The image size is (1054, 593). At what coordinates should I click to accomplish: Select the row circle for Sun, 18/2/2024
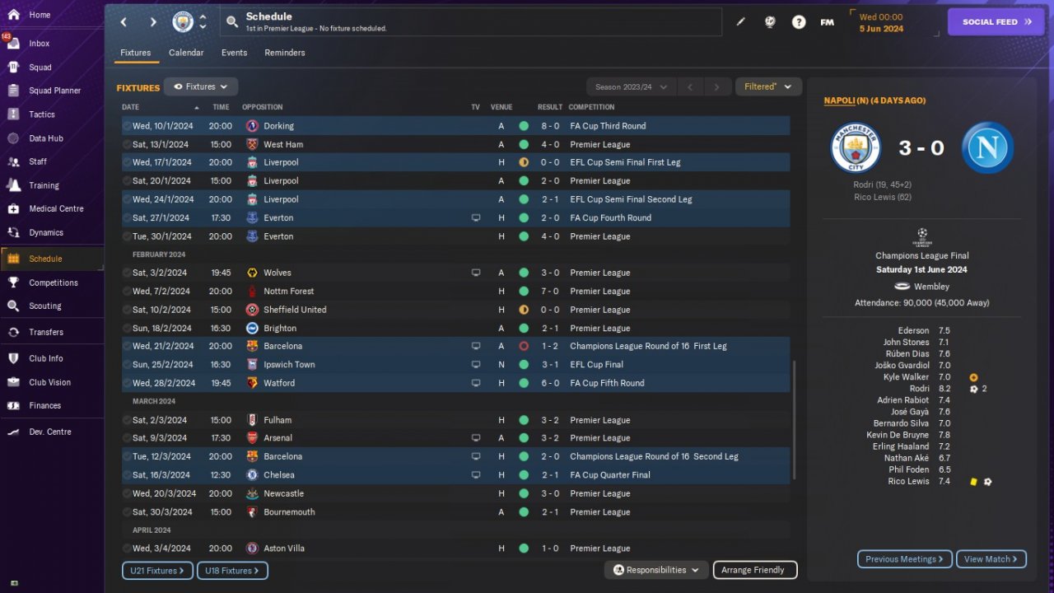click(127, 328)
